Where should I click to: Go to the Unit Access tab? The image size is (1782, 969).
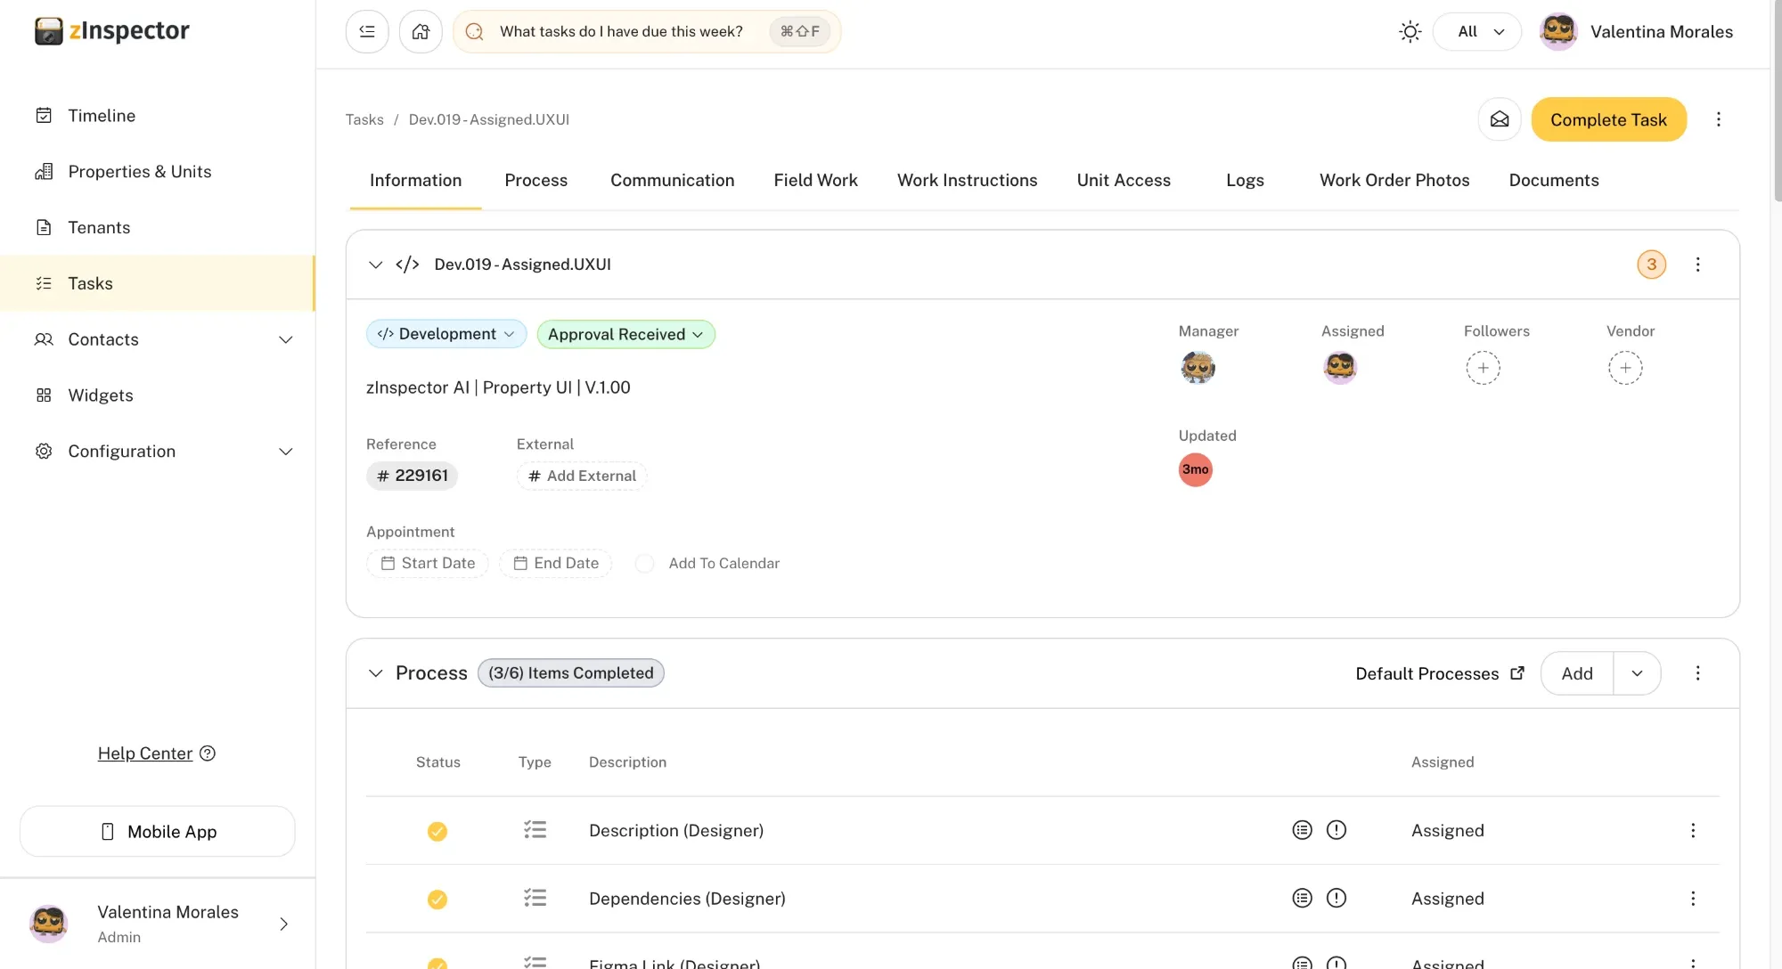(x=1124, y=181)
